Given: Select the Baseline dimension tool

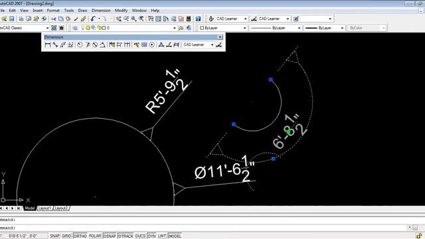Looking at the screenshot, I should [120, 44].
